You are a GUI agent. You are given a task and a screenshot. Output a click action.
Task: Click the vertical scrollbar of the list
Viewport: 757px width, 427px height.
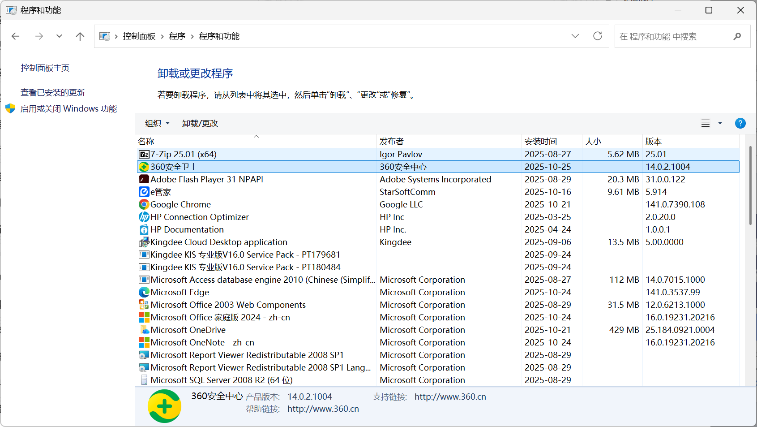pyautogui.click(x=750, y=185)
